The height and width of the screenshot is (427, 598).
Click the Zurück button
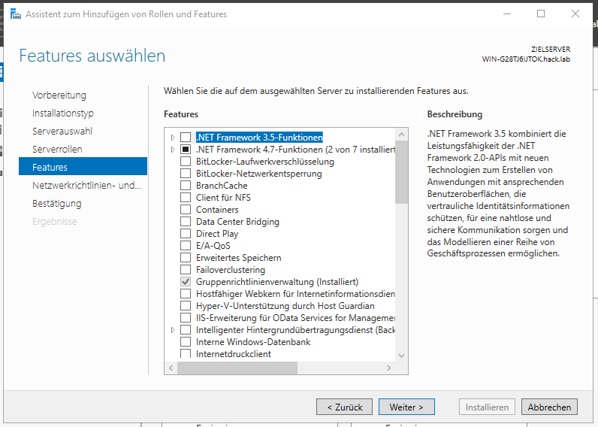[x=344, y=407]
